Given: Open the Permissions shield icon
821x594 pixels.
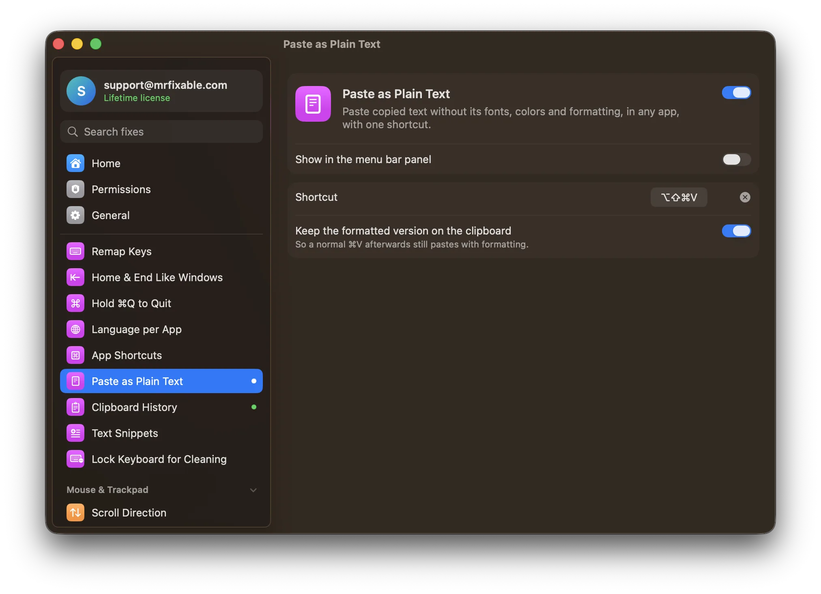Looking at the screenshot, I should pos(75,189).
